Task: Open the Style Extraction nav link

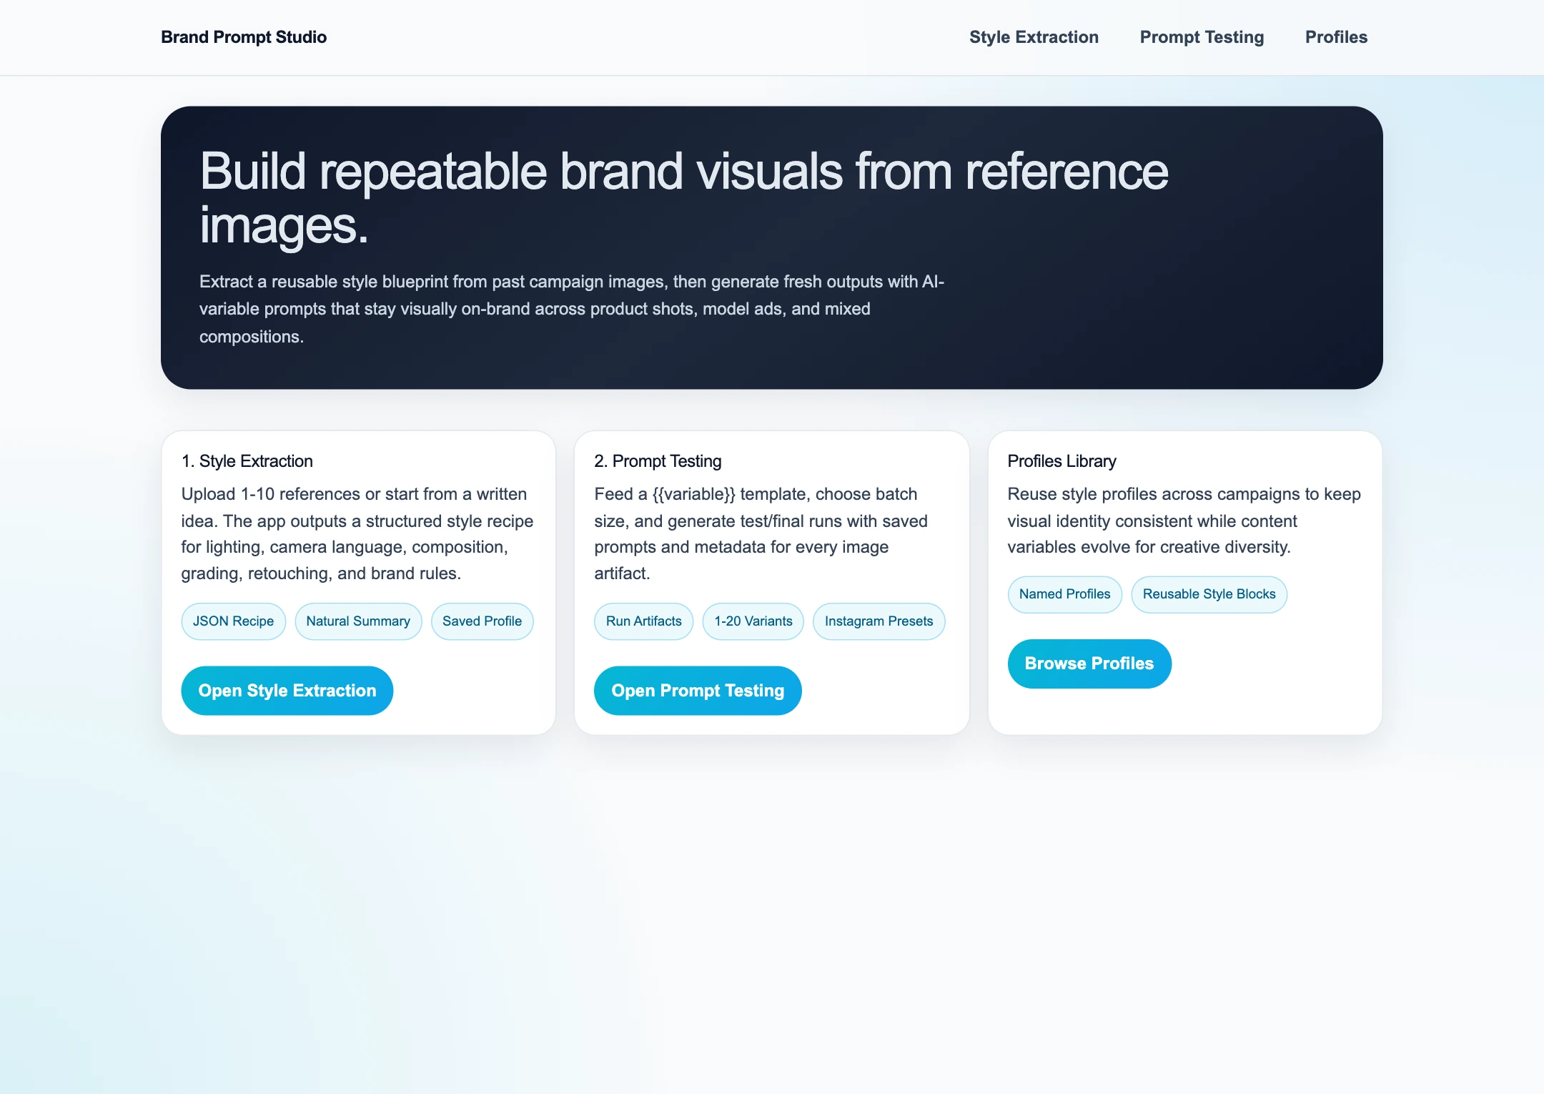Action: [x=1034, y=37]
